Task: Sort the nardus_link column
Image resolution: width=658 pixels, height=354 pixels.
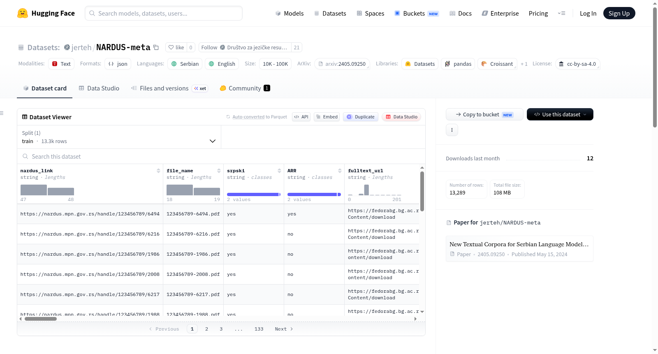Action: coord(158,171)
